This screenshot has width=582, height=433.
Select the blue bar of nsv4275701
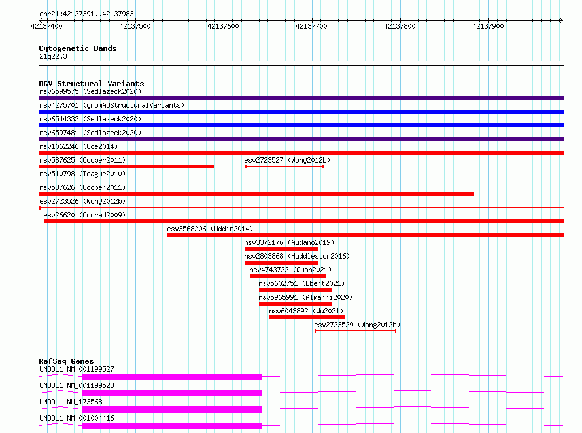pyautogui.click(x=301, y=112)
